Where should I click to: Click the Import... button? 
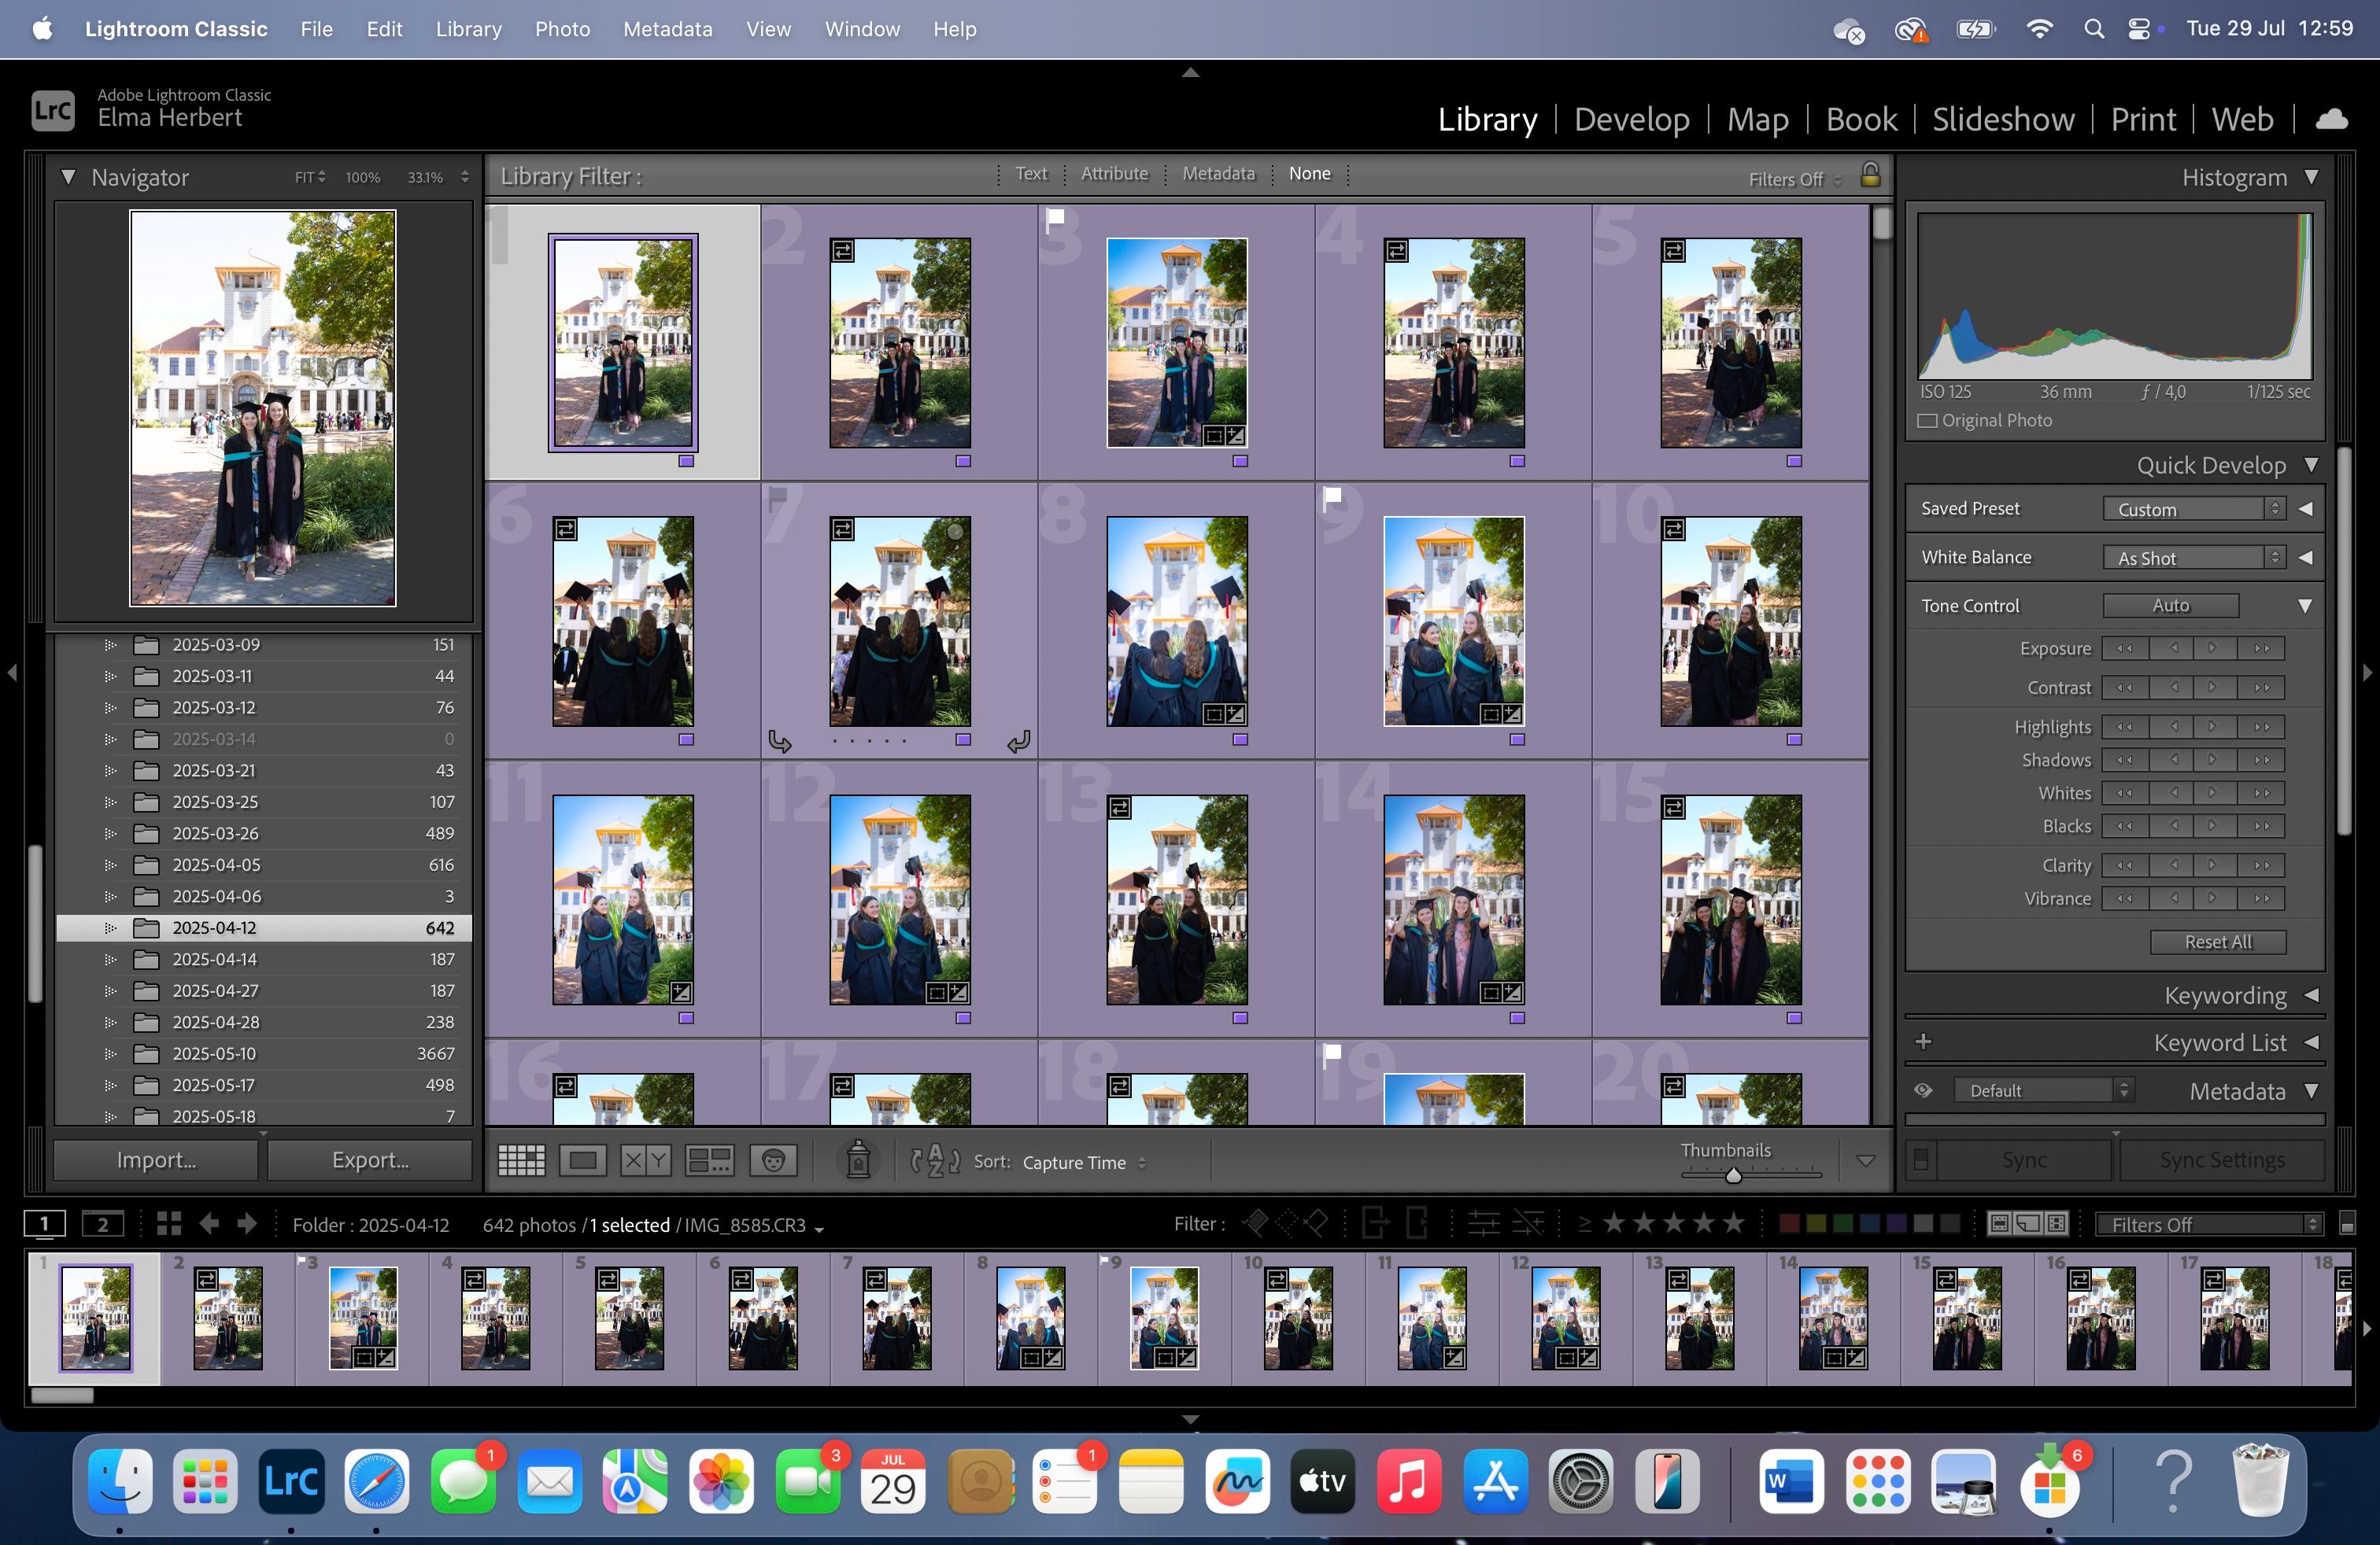click(156, 1160)
